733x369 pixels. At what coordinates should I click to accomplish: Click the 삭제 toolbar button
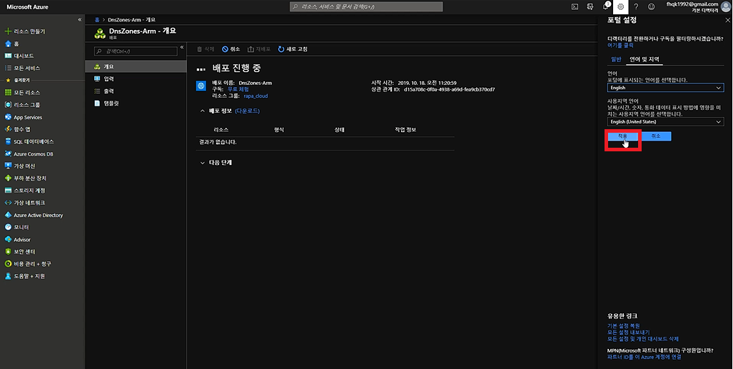click(x=206, y=49)
